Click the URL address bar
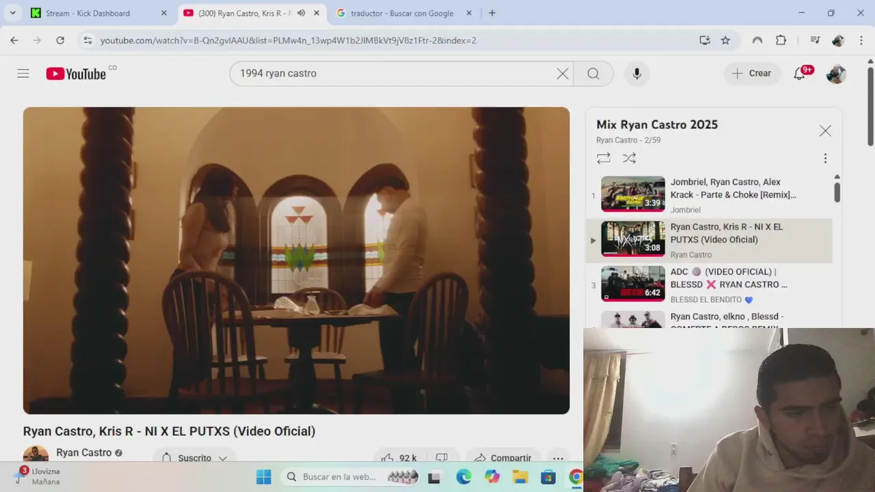The width and height of the screenshot is (875, 492). (396, 40)
